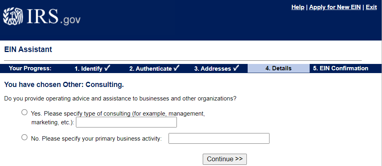
Task: Click the checkmark beside Addresses step
Action: click(236, 68)
